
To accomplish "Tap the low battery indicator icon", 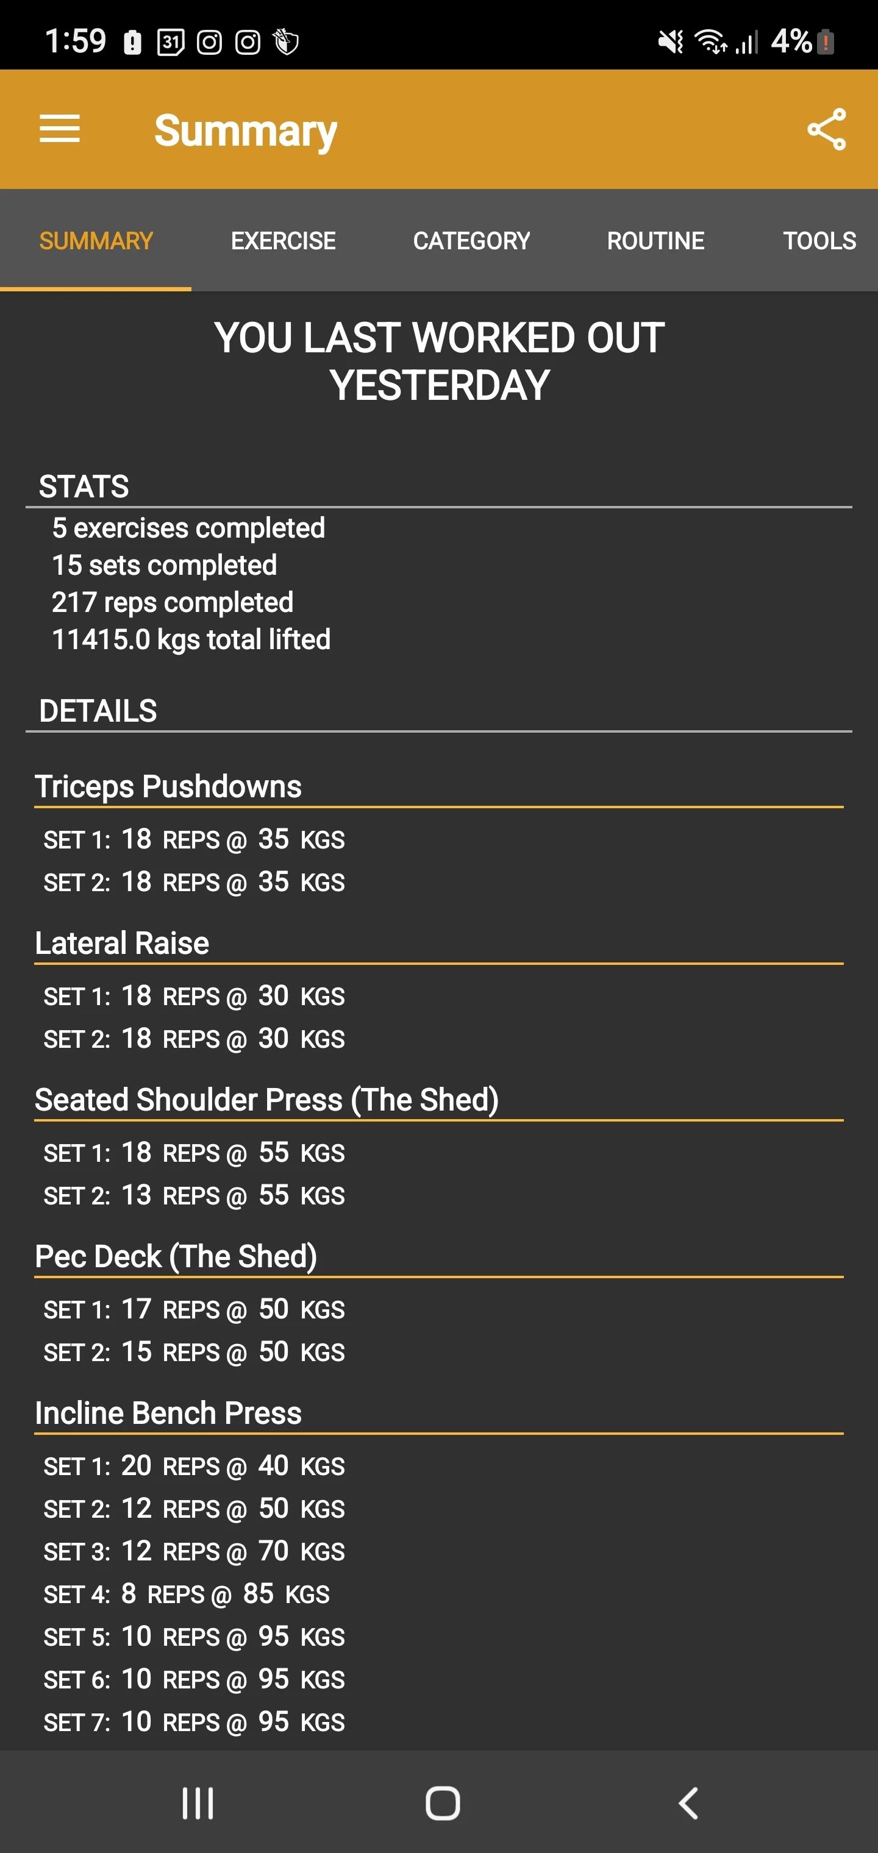I will [x=826, y=41].
